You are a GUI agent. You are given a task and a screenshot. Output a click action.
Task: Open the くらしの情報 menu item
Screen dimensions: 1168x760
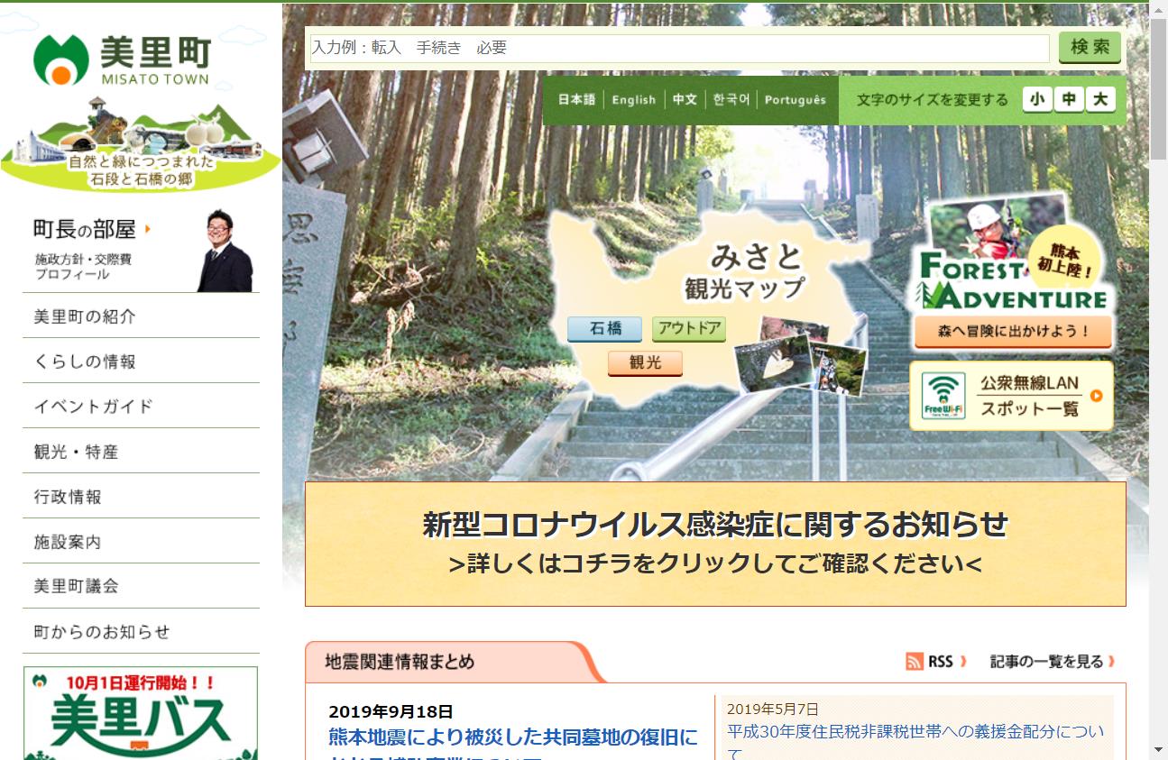click(x=85, y=362)
